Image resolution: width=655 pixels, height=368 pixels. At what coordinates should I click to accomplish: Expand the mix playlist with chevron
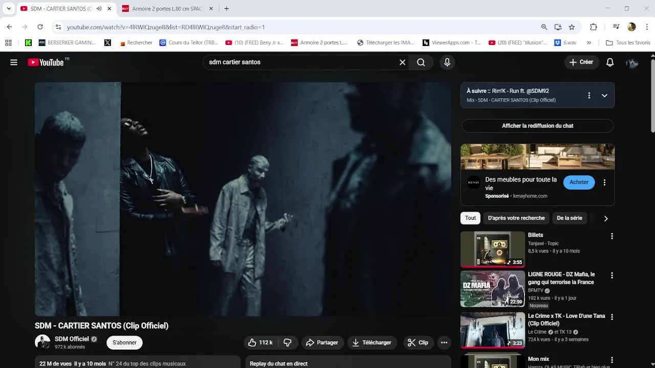tap(604, 96)
